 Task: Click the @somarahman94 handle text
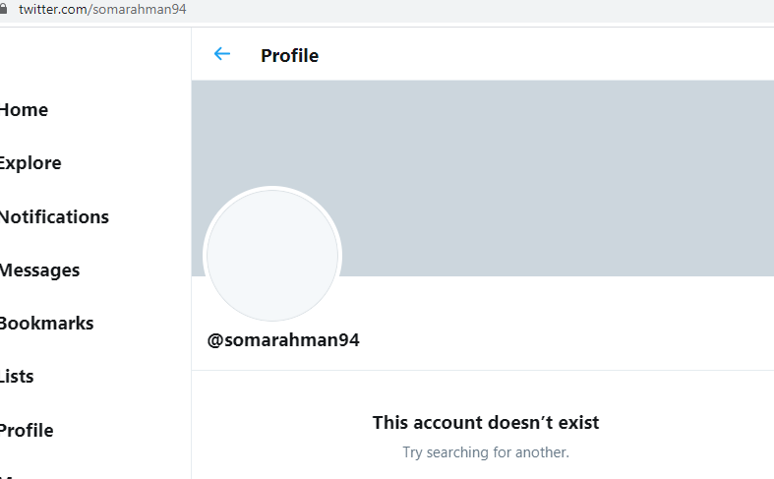283,340
